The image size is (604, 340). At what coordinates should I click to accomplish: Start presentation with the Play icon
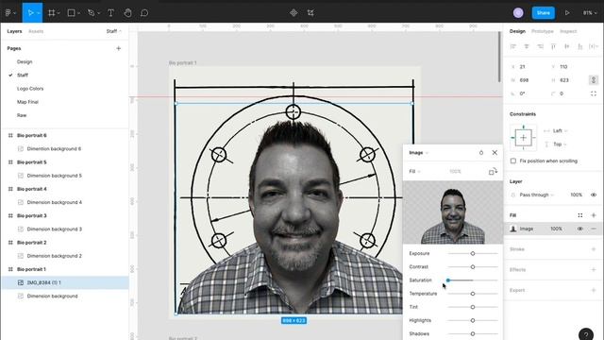click(567, 12)
